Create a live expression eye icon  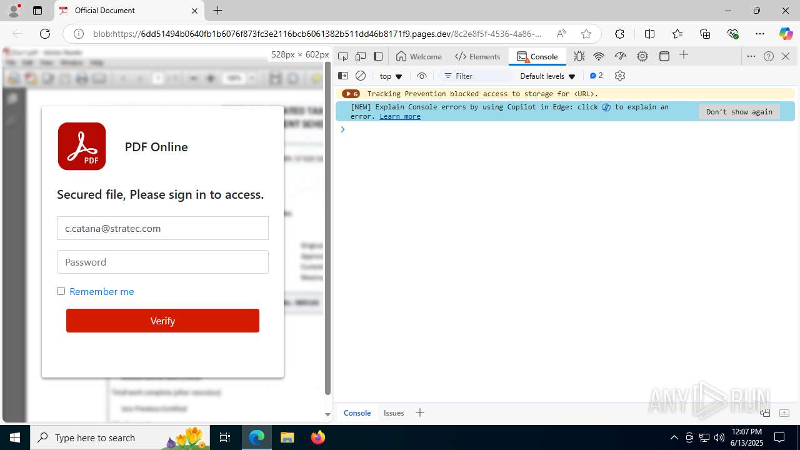point(422,76)
